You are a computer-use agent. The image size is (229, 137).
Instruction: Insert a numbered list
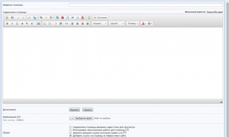tap(45, 24)
